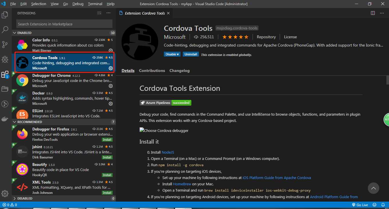
Task: Install the Beautify extension
Action: coord(107,175)
